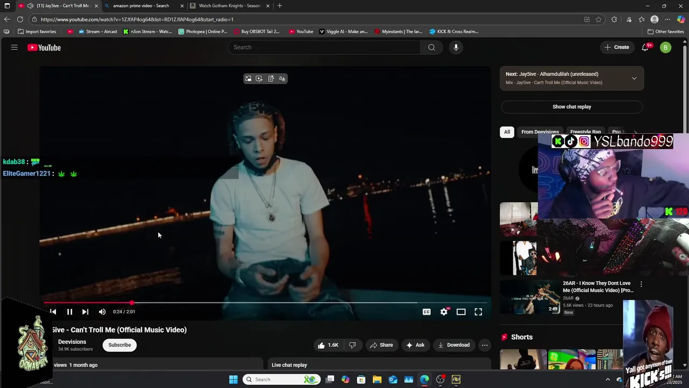
Task: Dislike the video with thumbs down
Action: tap(353, 345)
